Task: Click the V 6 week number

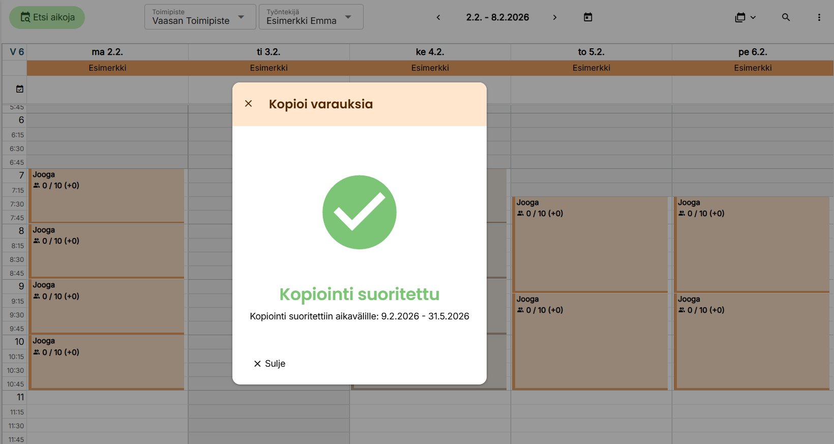Action: pyautogui.click(x=17, y=52)
